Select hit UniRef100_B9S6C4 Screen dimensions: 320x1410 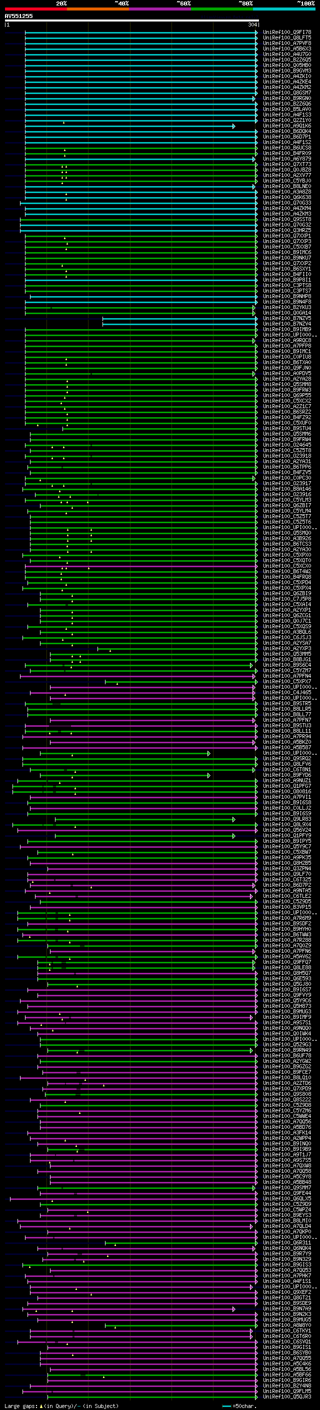pos(287,665)
